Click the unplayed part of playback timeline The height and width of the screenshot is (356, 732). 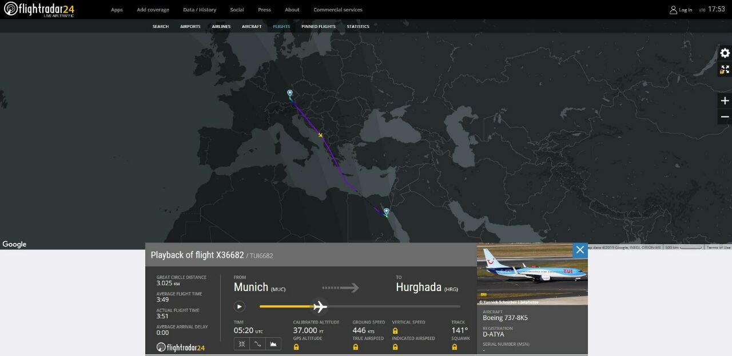[394, 306]
